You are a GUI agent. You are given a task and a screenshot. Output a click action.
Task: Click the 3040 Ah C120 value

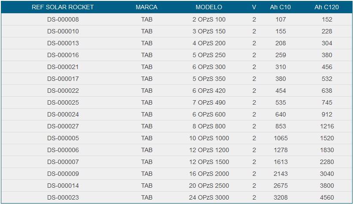pos(327,174)
